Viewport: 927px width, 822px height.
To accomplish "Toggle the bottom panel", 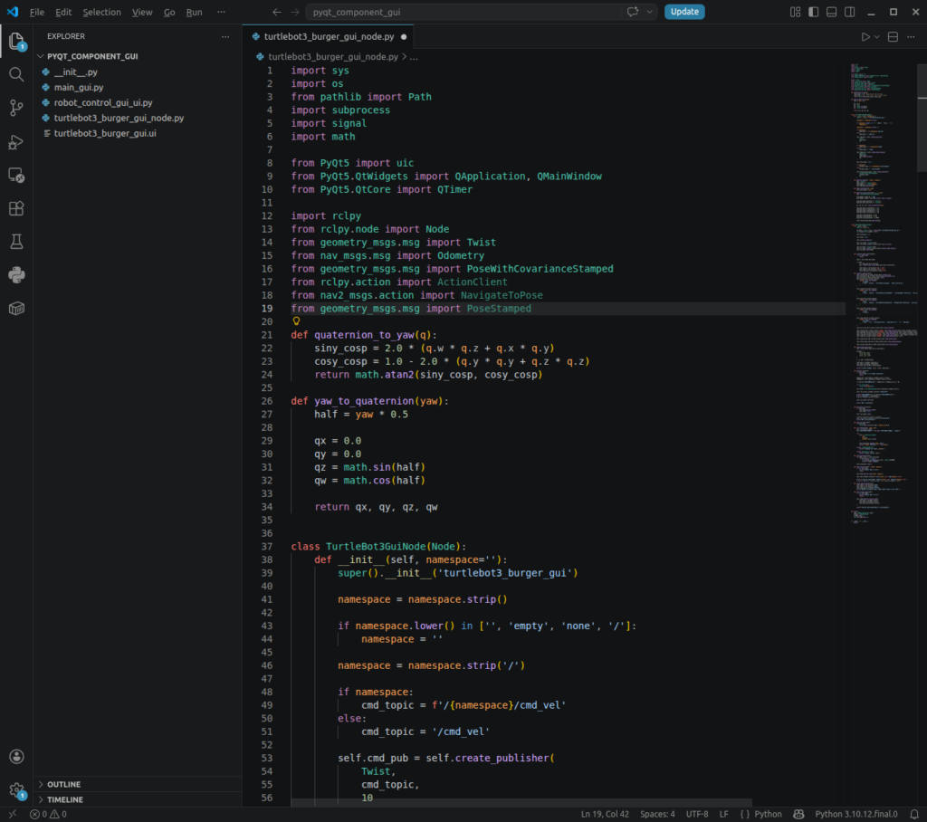I will [831, 12].
